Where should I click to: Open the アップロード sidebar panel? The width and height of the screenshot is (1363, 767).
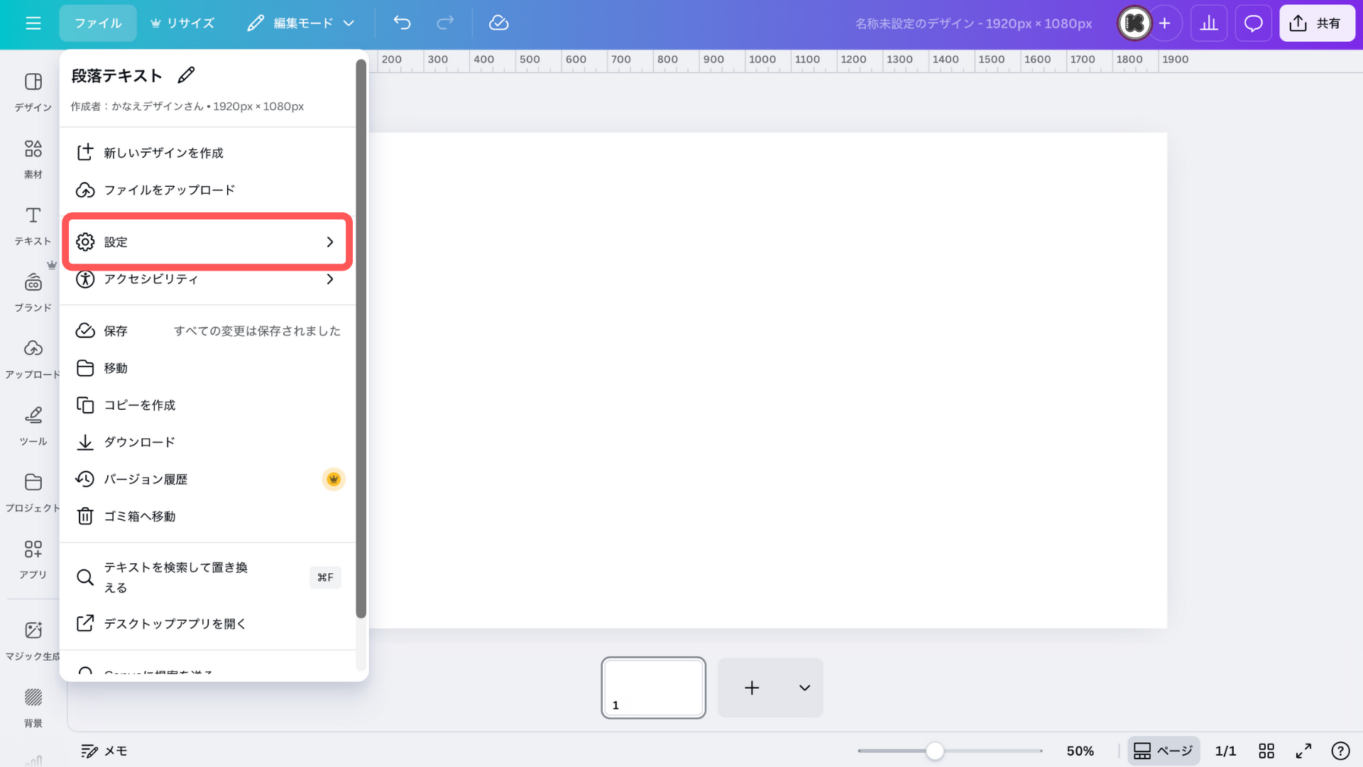(33, 359)
